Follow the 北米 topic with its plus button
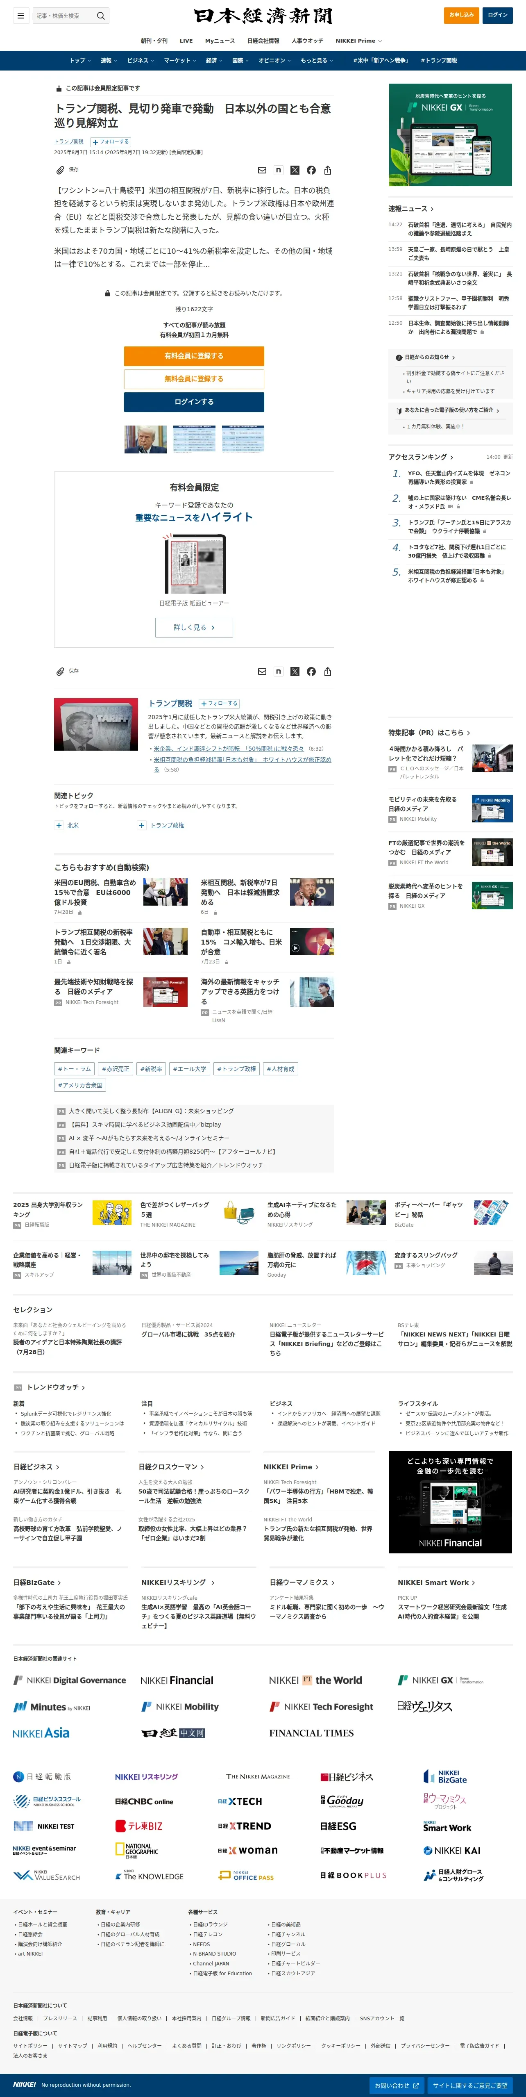Viewport: 526px width, 2097px height. pyautogui.click(x=59, y=825)
